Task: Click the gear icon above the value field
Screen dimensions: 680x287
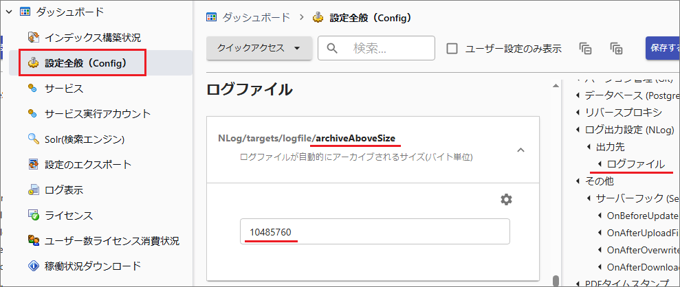Action: [506, 199]
